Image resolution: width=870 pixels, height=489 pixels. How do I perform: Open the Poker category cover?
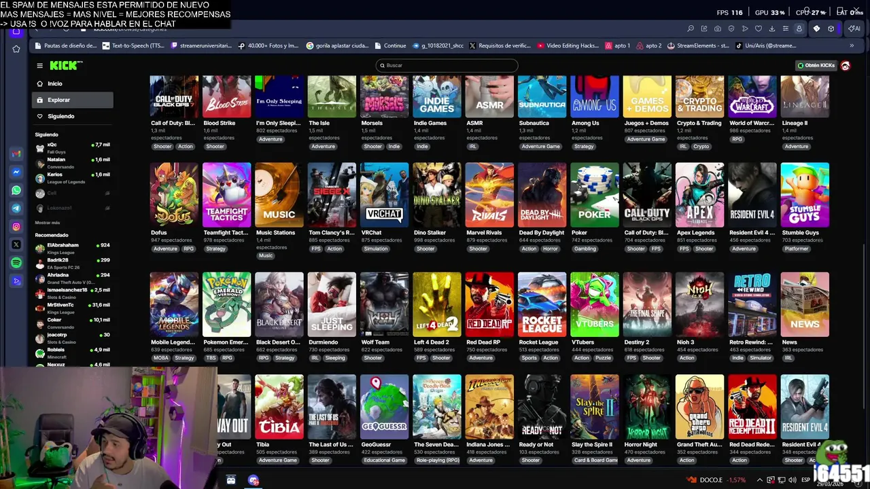click(x=595, y=194)
